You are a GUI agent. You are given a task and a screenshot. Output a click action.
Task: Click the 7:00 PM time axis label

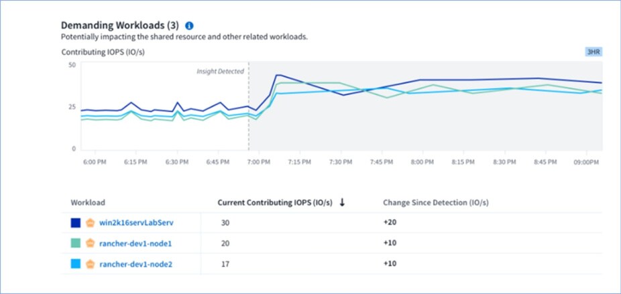pos(259,162)
